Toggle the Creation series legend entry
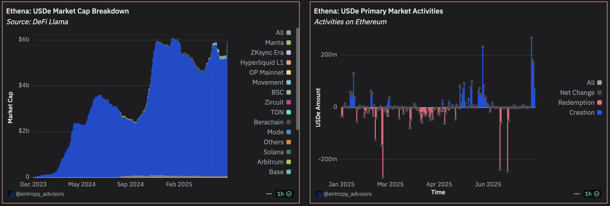 tap(585, 112)
